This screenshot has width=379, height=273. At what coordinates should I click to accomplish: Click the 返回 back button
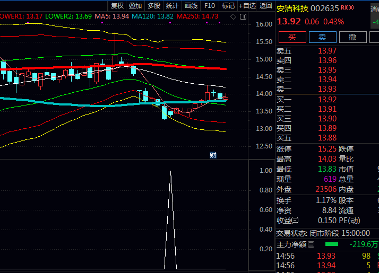tap(266, 6)
